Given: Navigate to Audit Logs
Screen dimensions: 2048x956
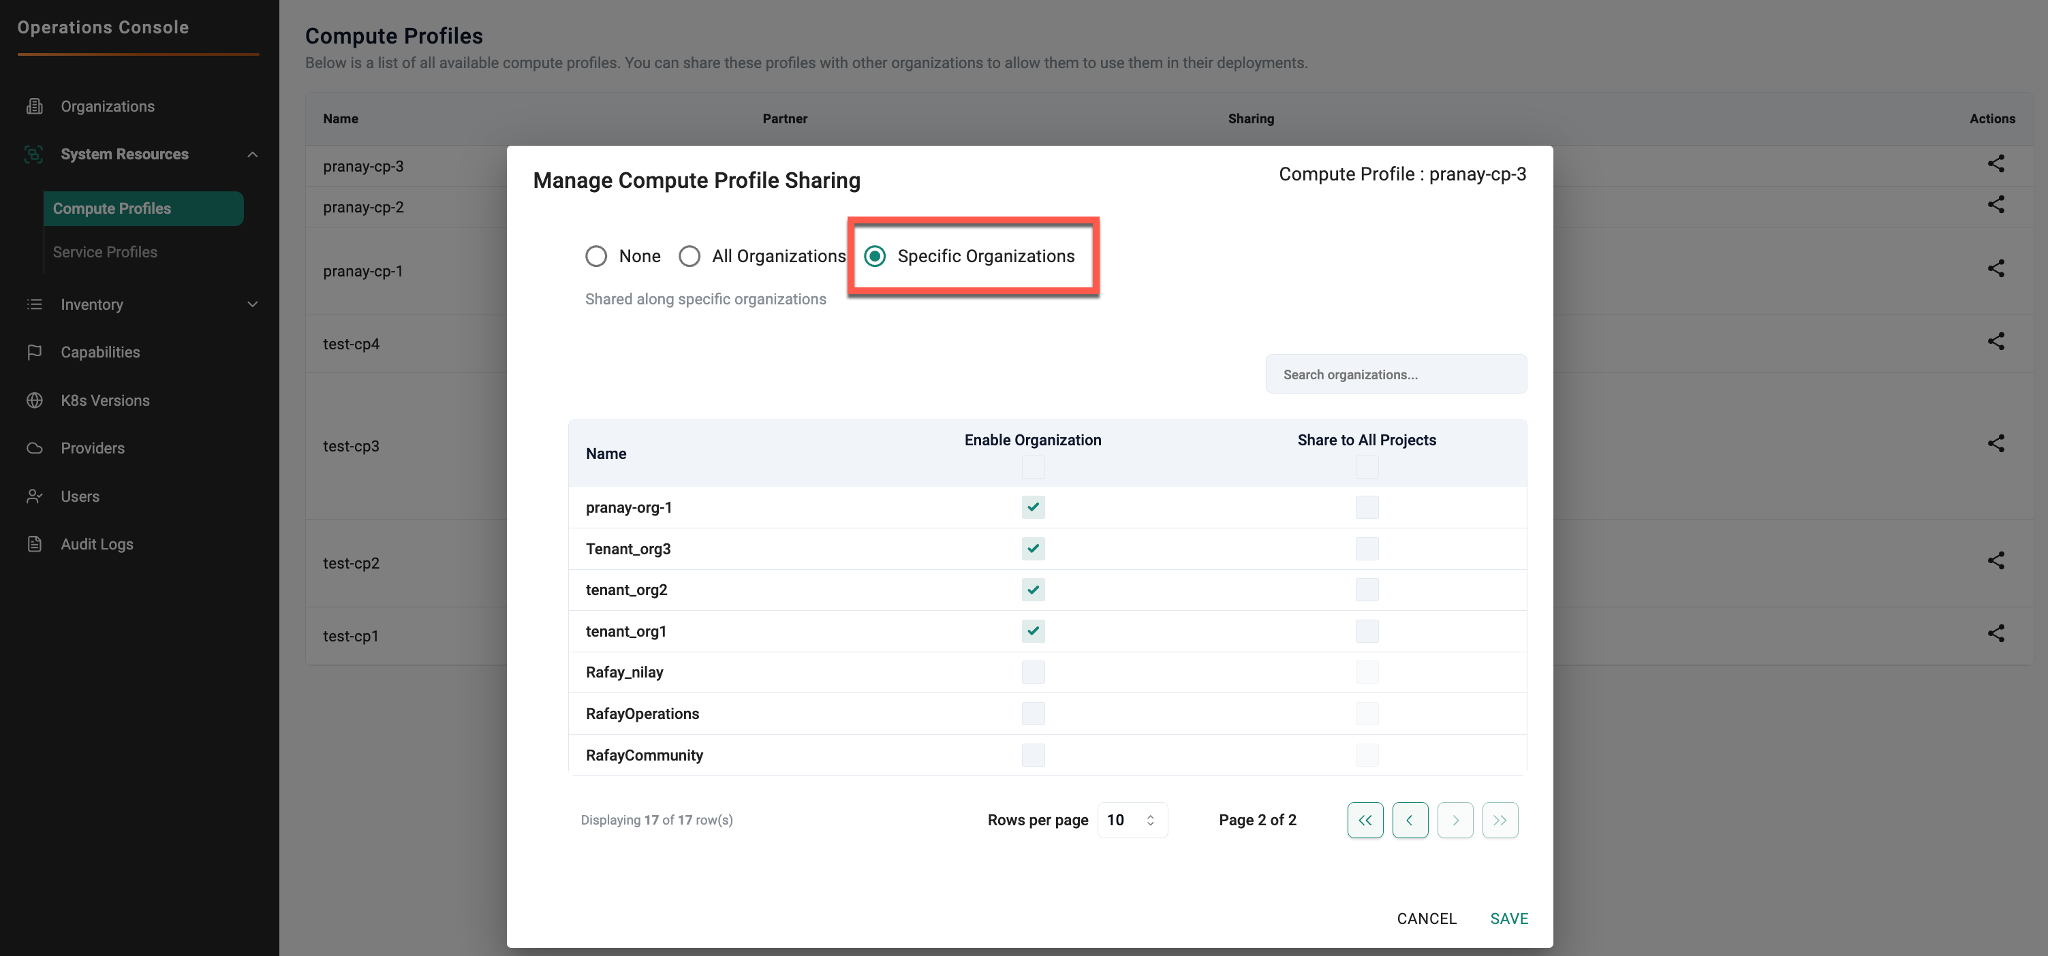Looking at the screenshot, I should pos(96,543).
